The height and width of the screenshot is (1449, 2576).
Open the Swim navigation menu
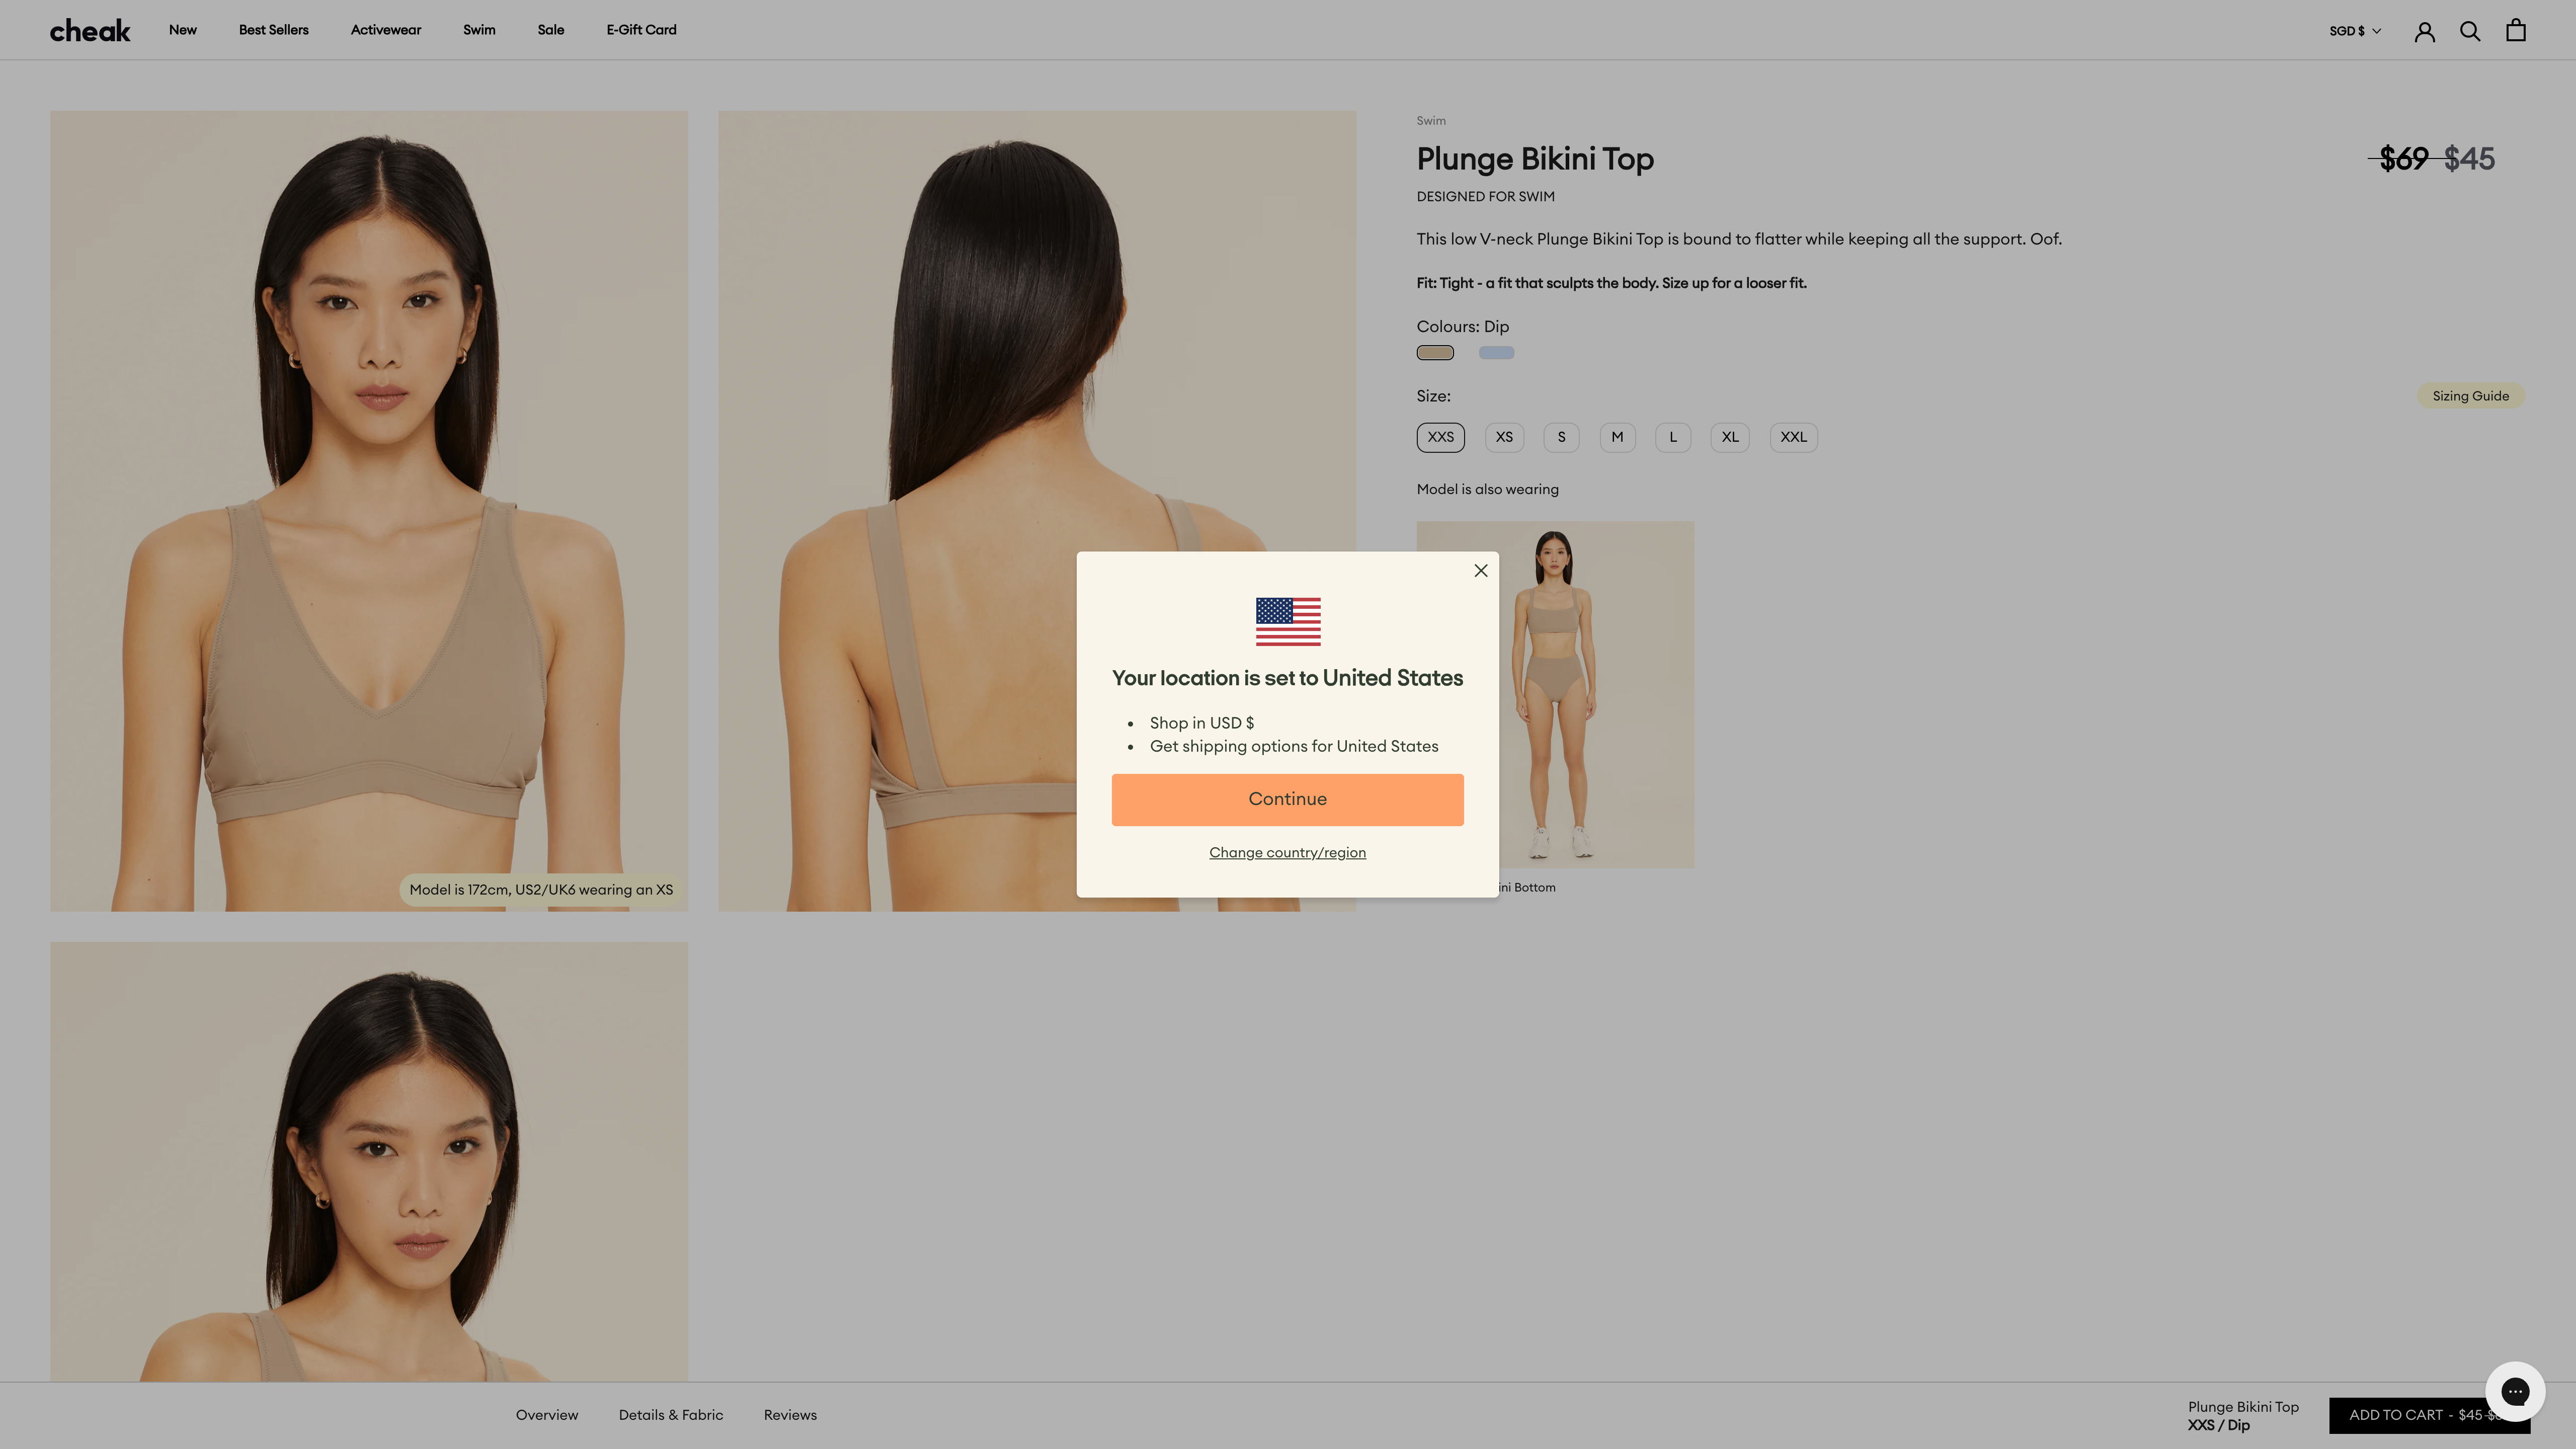pos(479,30)
